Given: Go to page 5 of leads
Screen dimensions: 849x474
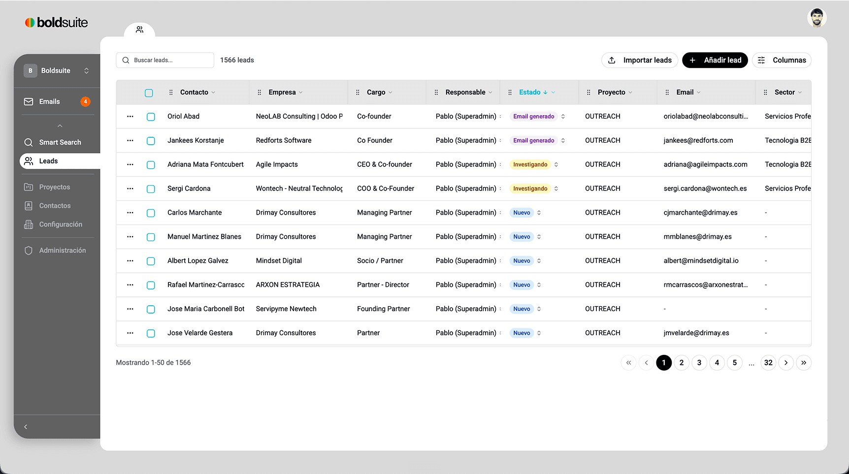Looking at the screenshot, I should coord(735,363).
